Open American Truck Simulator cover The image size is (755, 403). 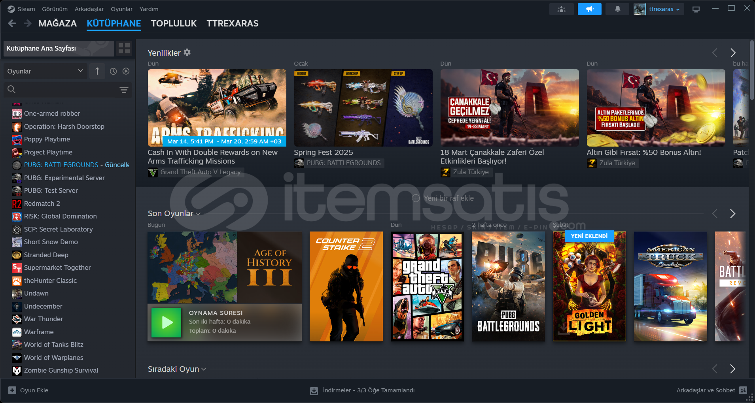click(670, 286)
